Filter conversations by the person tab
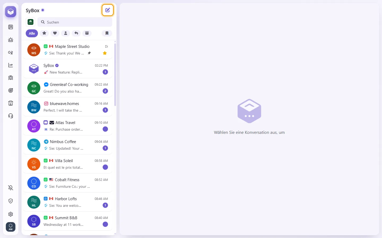Image resolution: width=382 pixels, height=238 pixels. [x=66, y=33]
